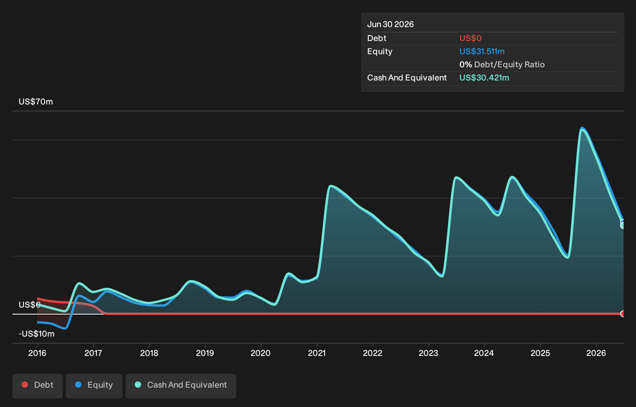Click the Cash And Equivalent endpoint marker
636x407 pixels.
pyautogui.click(x=623, y=226)
